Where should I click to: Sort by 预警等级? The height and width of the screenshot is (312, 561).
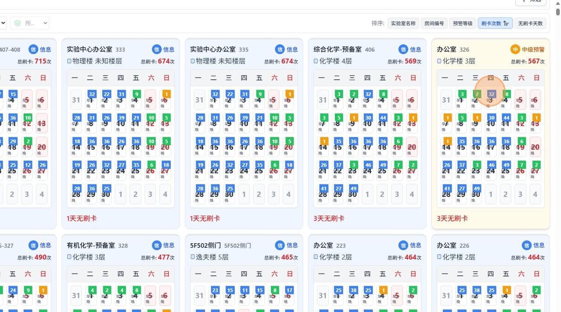coord(462,23)
